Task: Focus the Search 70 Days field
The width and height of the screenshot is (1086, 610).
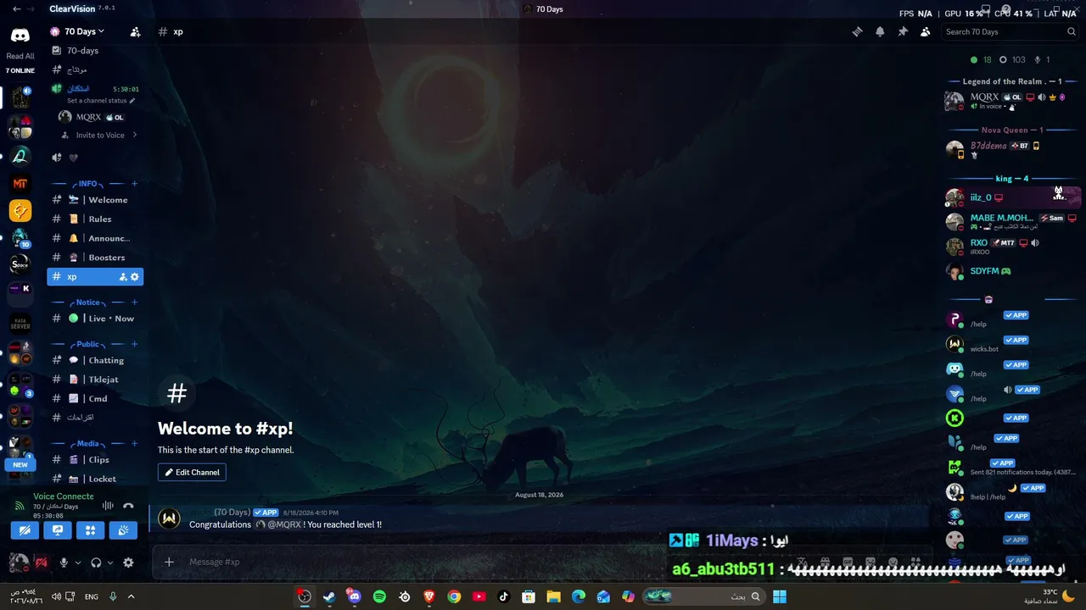Action: point(1010,32)
